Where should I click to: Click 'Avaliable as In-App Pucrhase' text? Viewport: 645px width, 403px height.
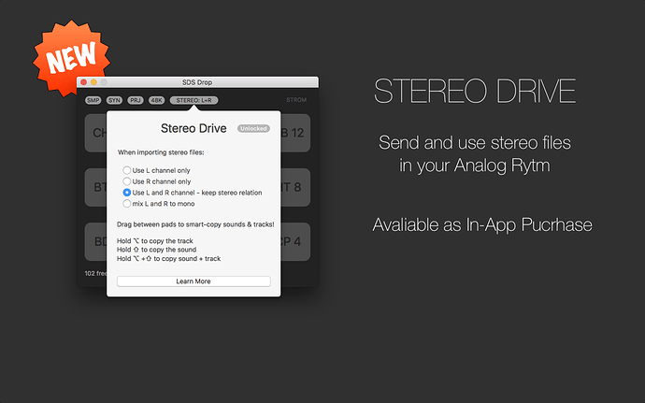click(x=482, y=225)
